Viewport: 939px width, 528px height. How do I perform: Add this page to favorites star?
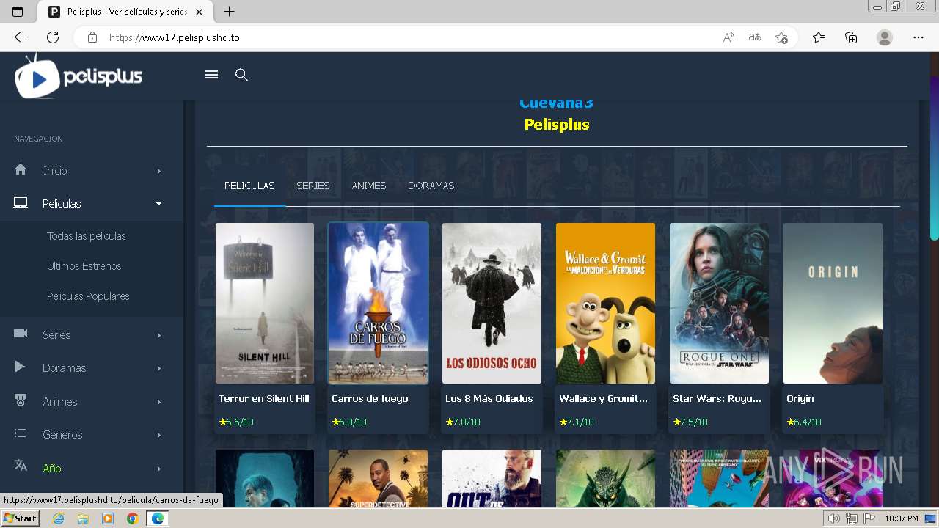pyautogui.click(x=781, y=37)
